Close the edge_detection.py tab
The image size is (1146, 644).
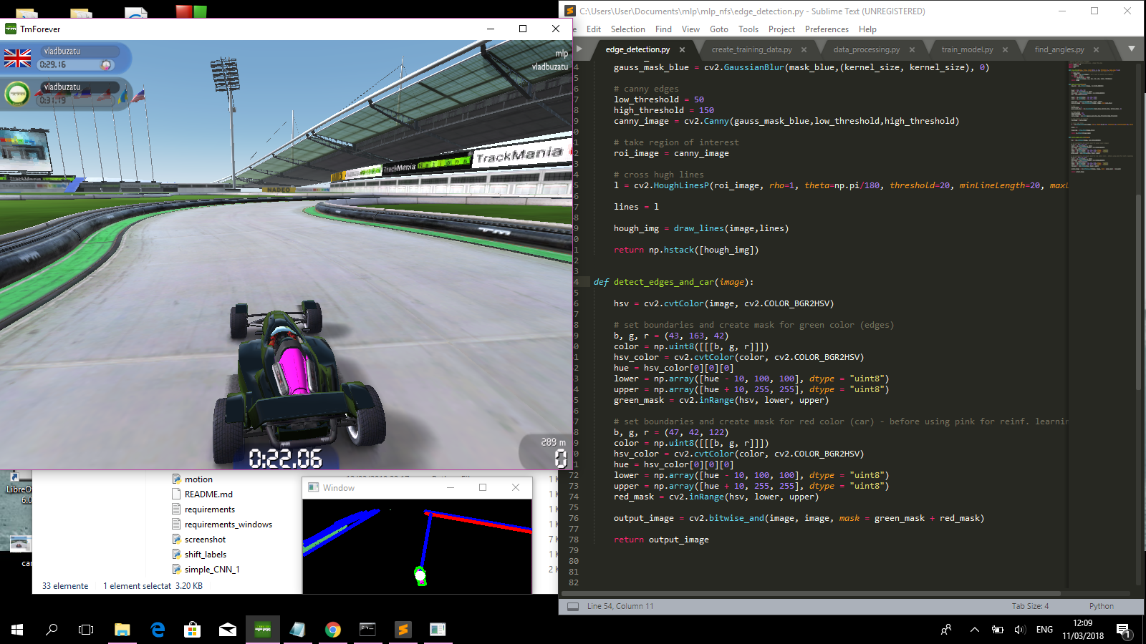coord(682,49)
